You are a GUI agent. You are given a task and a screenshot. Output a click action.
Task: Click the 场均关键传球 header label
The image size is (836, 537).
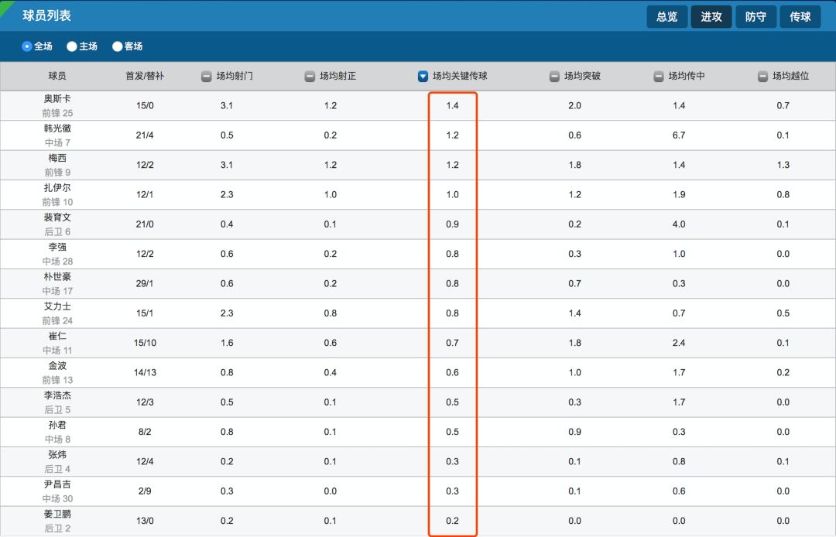tap(460, 76)
